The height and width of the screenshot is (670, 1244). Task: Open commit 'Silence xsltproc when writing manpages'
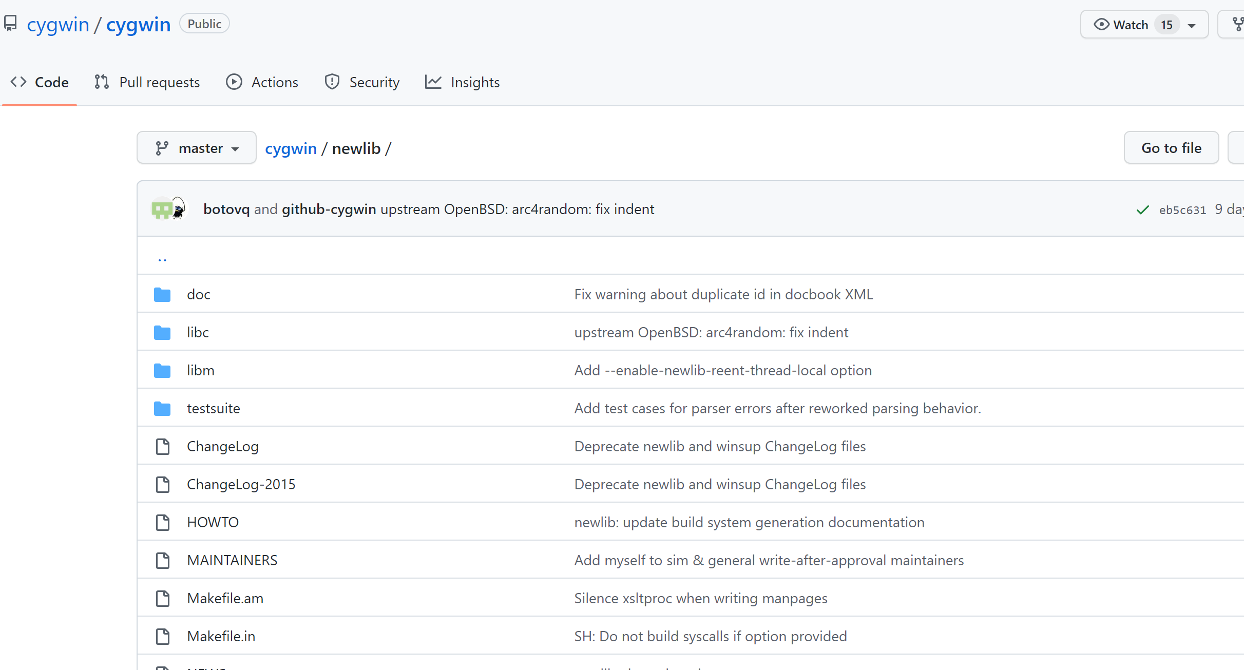click(x=701, y=598)
